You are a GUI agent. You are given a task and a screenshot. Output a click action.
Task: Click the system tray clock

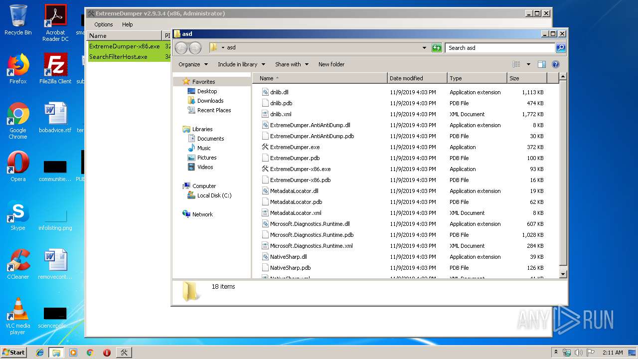[613, 353]
